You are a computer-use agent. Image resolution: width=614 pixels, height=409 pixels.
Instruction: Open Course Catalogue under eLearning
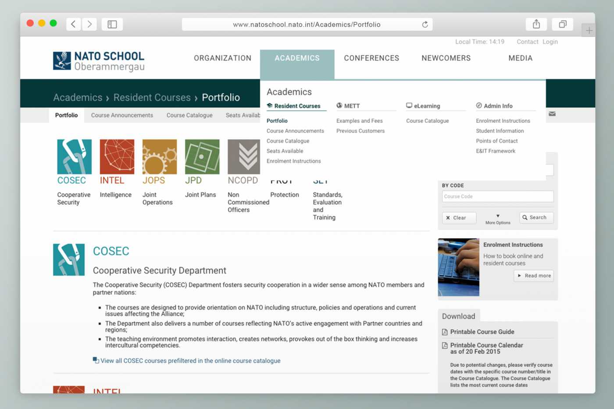427,121
